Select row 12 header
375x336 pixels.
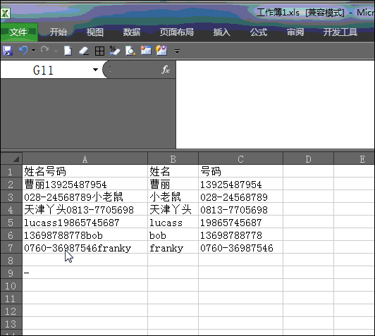[11, 311]
